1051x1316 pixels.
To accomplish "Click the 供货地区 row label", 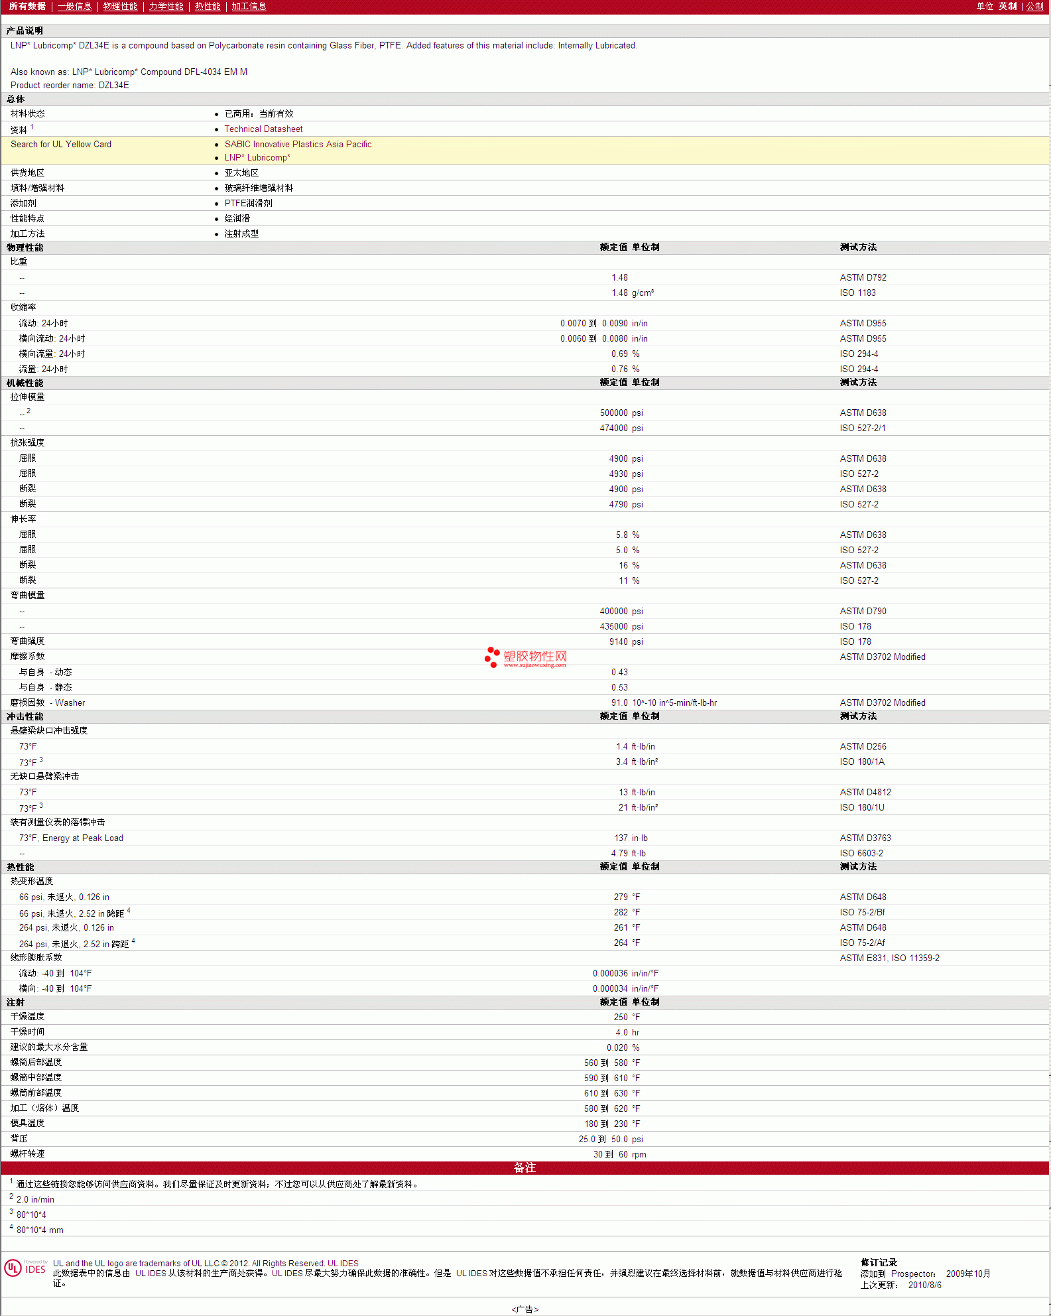I will (x=28, y=173).
